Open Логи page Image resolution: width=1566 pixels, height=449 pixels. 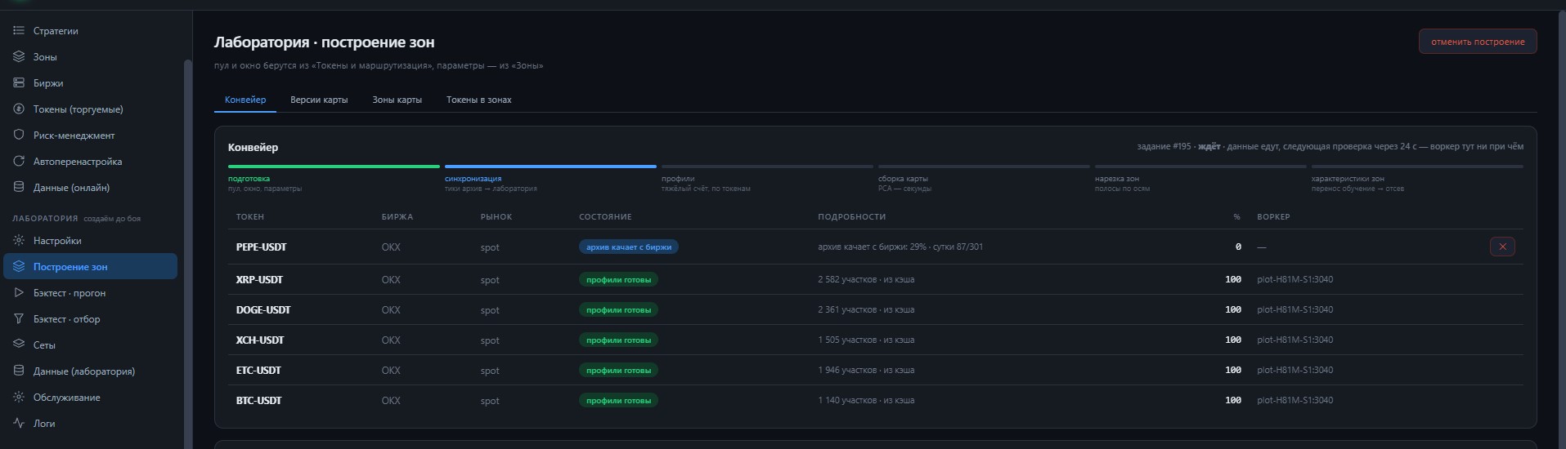click(x=90, y=424)
